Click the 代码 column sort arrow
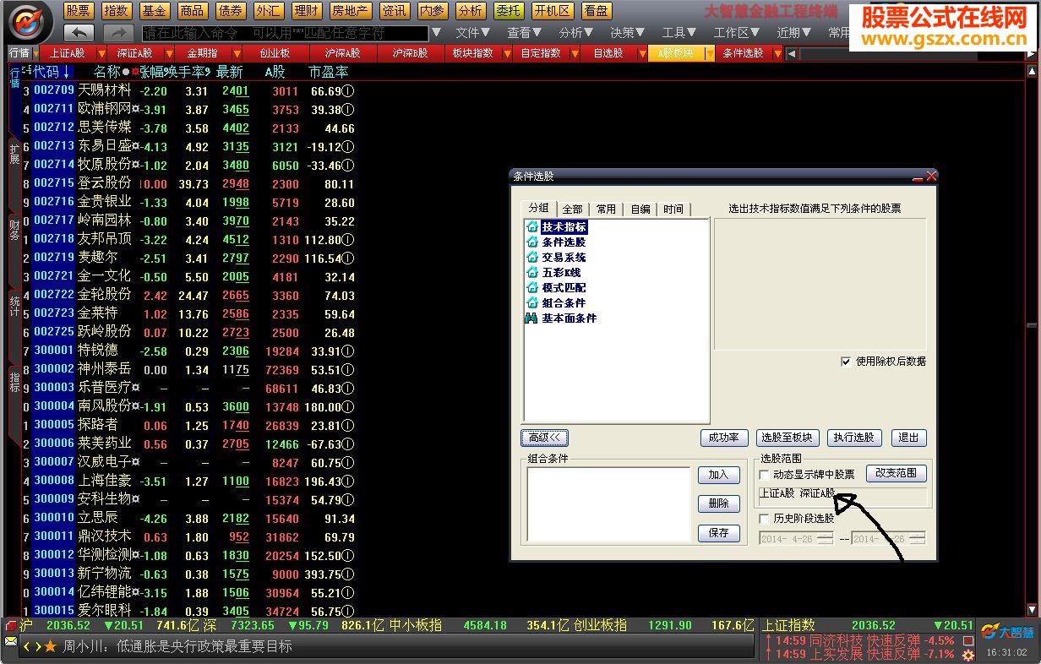Image resolution: width=1041 pixels, height=664 pixels. pos(67,72)
